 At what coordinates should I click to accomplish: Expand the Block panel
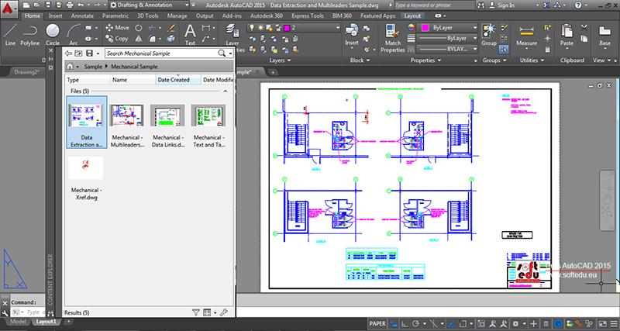point(360,60)
